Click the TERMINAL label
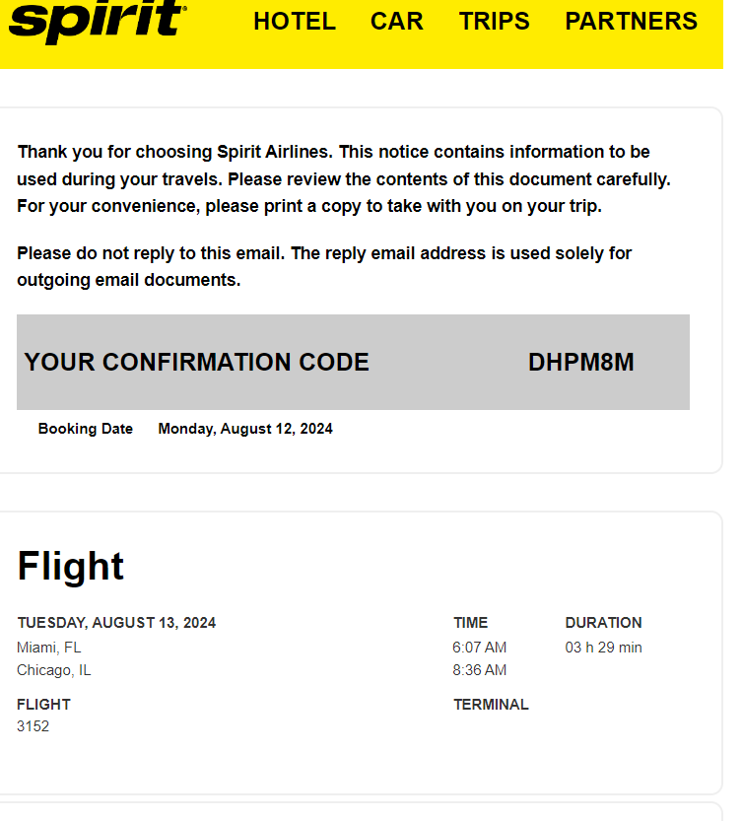 (x=491, y=705)
